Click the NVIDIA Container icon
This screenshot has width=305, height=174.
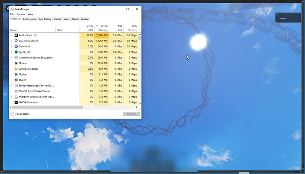click(16, 102)
